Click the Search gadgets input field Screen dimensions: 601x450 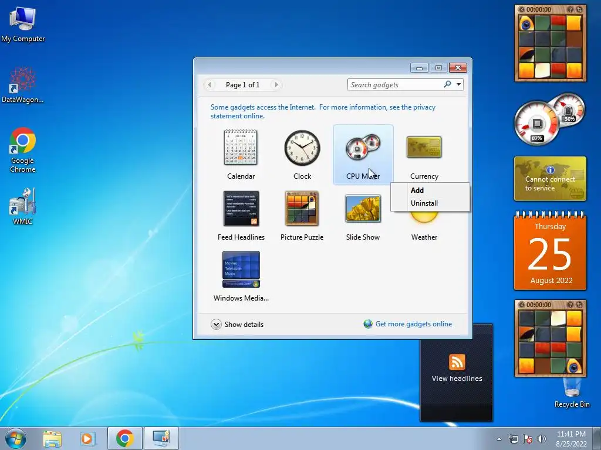pyautogui.click(x=395, y=84)
